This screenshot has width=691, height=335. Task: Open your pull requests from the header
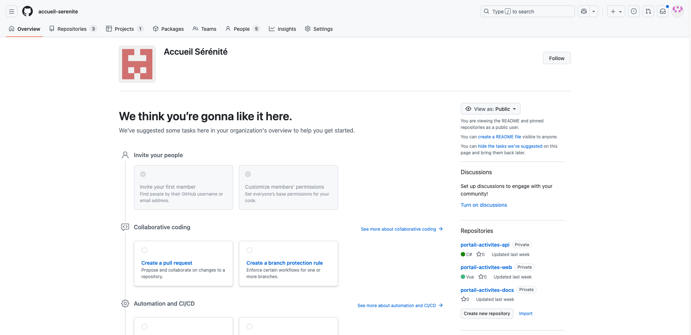[648, 11]
